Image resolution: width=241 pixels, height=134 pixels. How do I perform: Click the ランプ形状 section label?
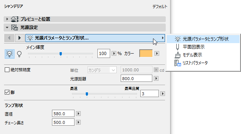coord(14,105)
